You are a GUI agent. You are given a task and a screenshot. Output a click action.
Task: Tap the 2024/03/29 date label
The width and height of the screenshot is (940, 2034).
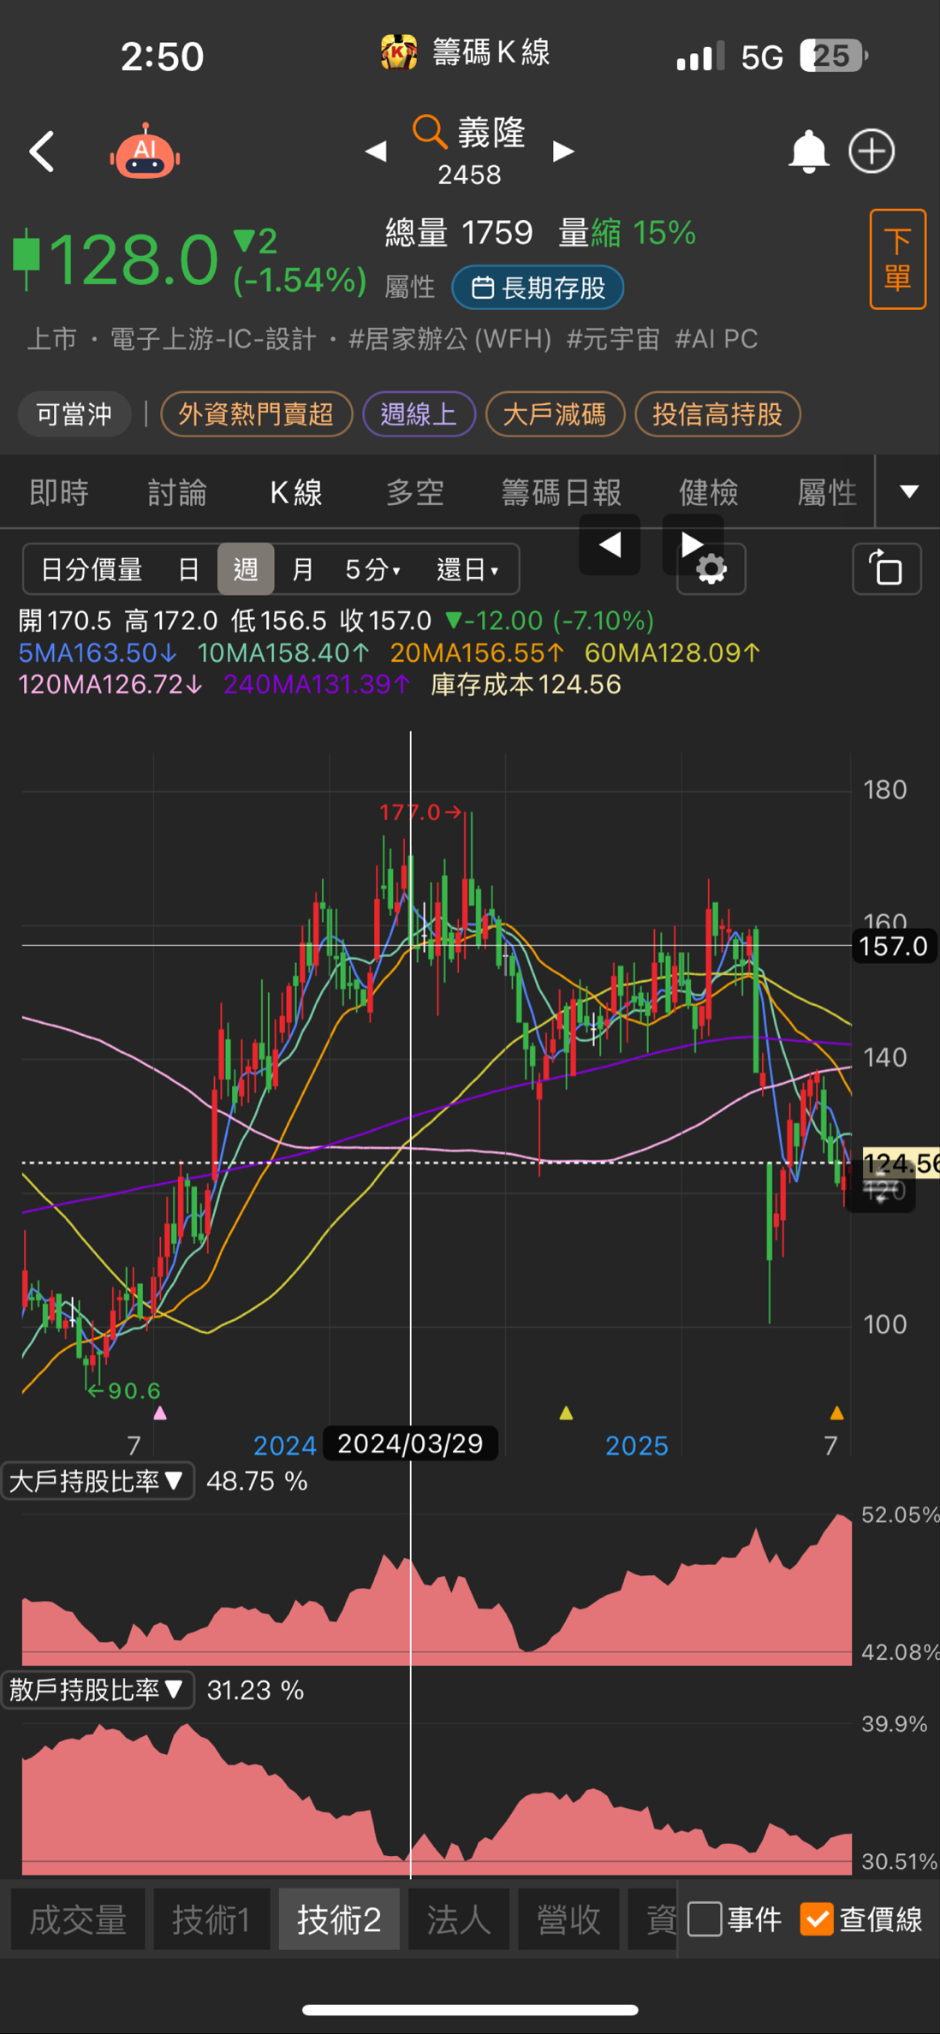point(410,1444)
